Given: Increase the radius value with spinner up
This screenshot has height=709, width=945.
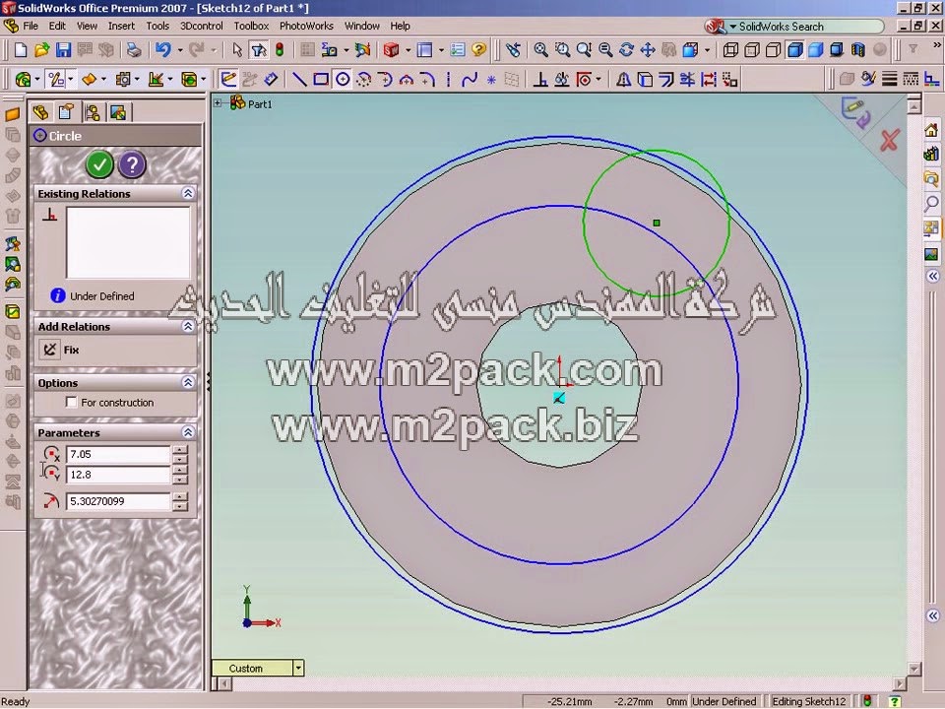Looking at the screenshot, I should click(x=179, y=496).
